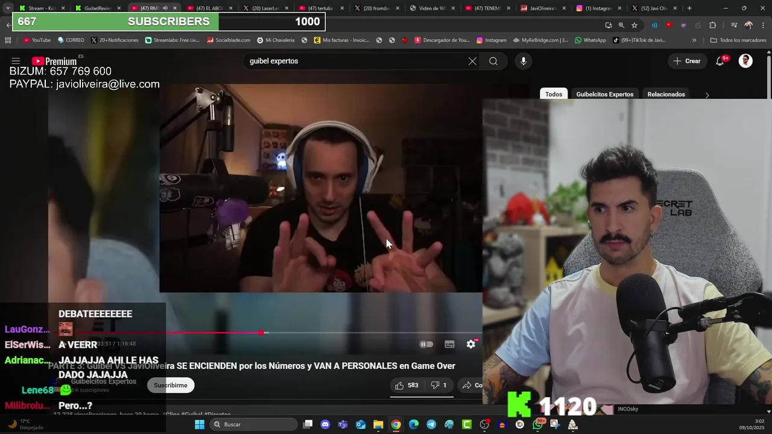772x434 pixels.
Task: Click the Crear button
Action: click(687, 61)
